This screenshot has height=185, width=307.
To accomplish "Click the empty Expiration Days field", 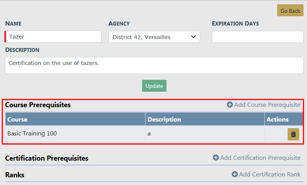I will [x=257, y=37].
